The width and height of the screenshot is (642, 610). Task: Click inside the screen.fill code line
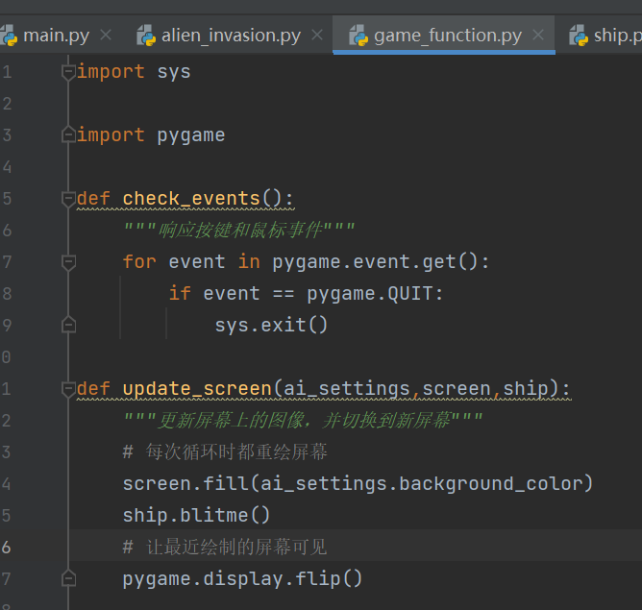pos(358,484)
